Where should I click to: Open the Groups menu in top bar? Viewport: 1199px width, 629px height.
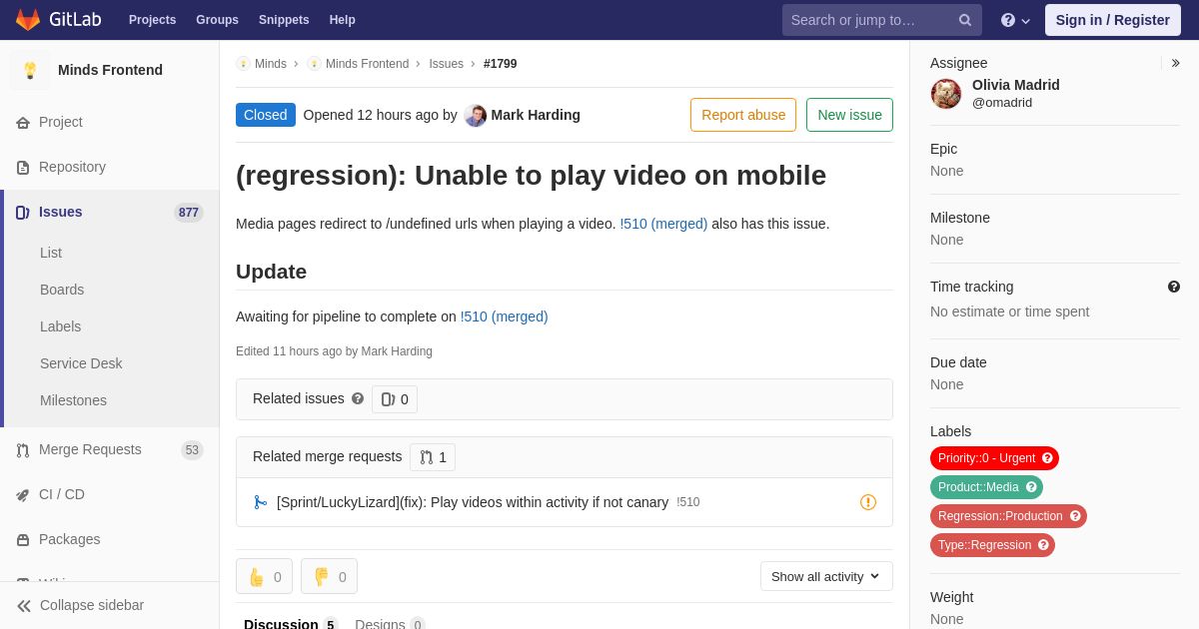[217, 20]
